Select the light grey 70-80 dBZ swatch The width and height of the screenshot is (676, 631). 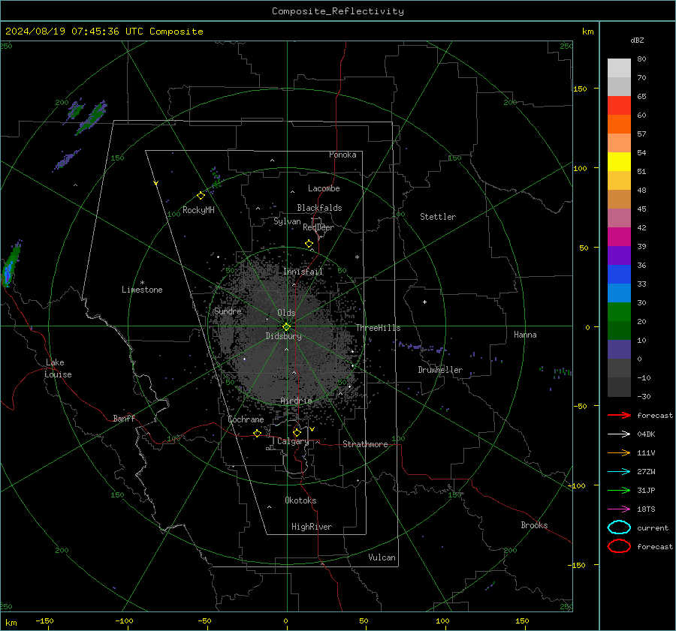(x=619, y=68)
